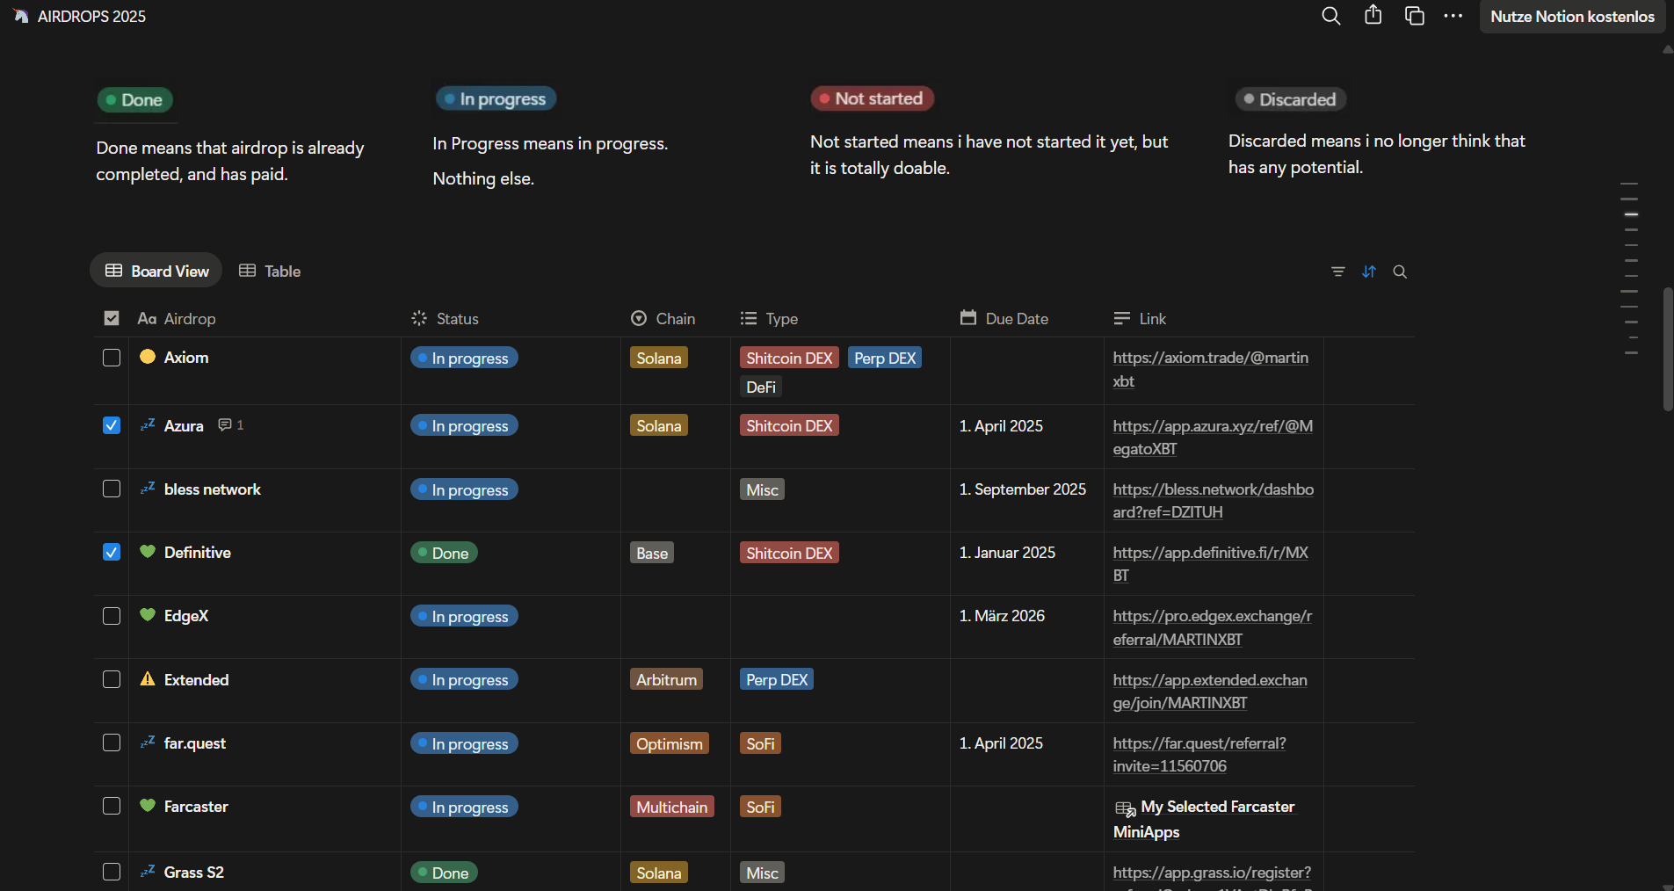
Task: Switch to the Board View tab
Action: click(x=156, y=271)
